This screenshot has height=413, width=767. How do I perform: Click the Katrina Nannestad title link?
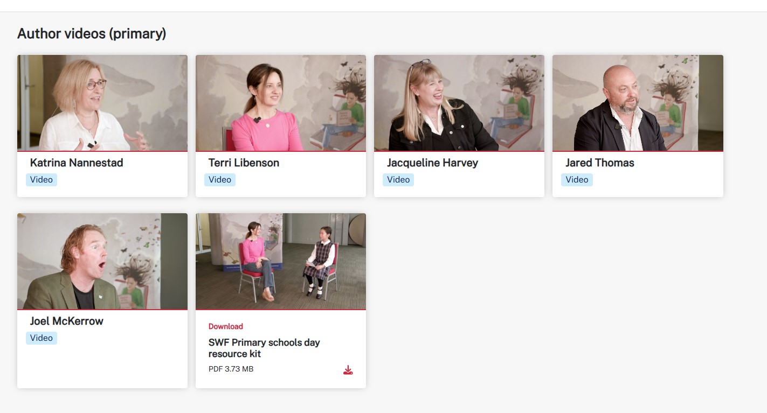click(77, 163)
